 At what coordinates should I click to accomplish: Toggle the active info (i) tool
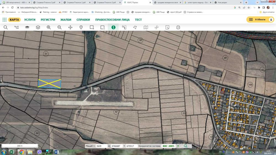pyautogui.click(x=113, y=27)
